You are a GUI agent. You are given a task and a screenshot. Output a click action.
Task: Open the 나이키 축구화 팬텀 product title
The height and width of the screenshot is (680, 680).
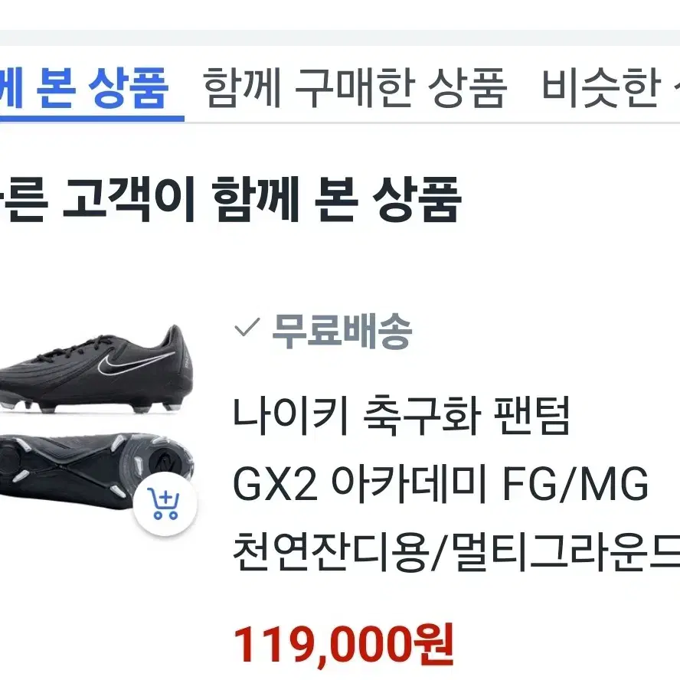(x=400, y=416)
